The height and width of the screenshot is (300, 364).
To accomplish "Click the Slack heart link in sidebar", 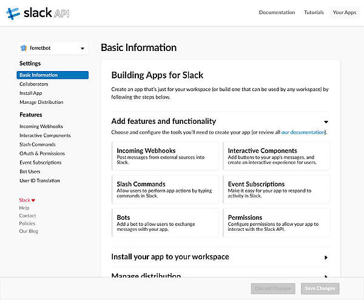I will click(27, 200).
